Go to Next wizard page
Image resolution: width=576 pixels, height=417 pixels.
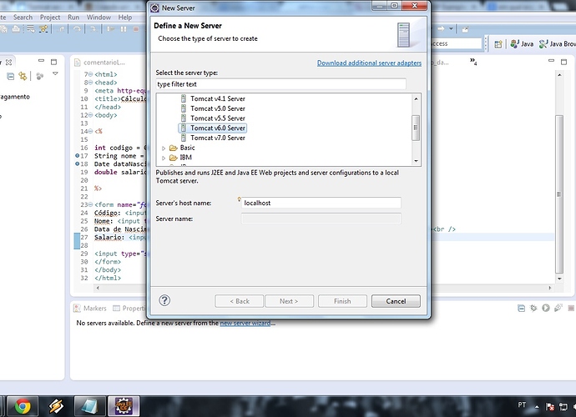tap(289, 301)
